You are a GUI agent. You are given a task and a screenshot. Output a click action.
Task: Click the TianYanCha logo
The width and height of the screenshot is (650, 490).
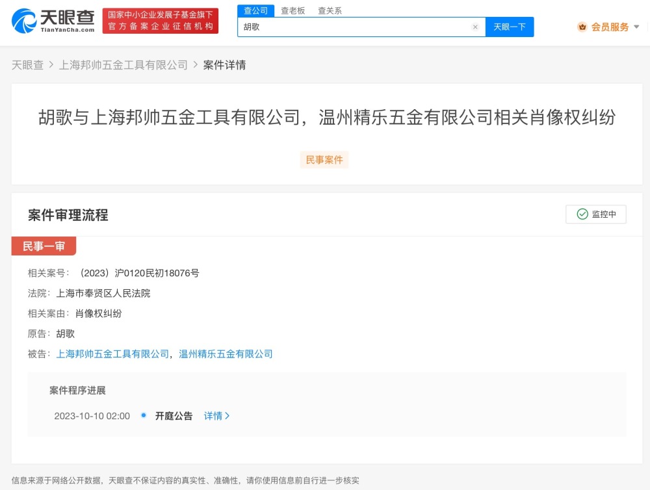tap(53, 21)
